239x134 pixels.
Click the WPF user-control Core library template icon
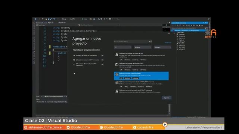tap(117, 54)
